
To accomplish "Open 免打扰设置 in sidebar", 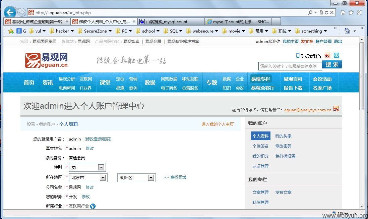I will (286, 156).
